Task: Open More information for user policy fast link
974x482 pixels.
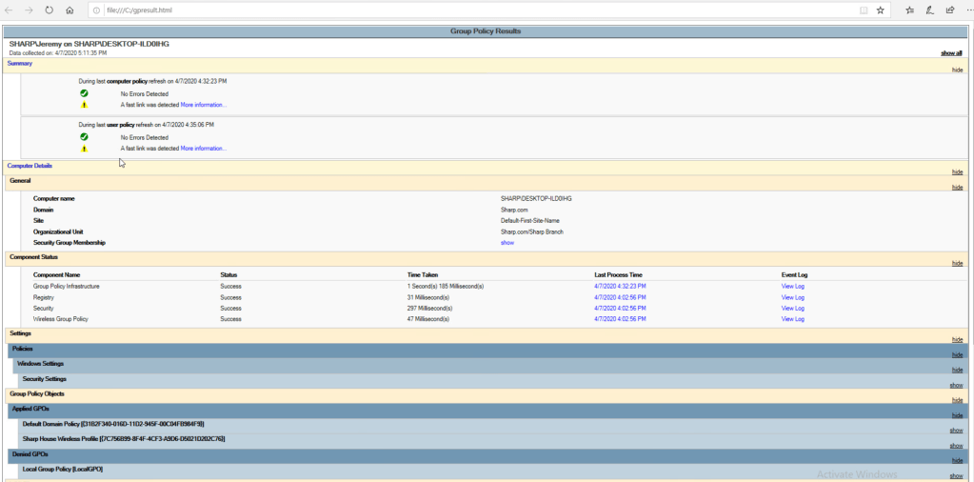Action: click(204, 149)
